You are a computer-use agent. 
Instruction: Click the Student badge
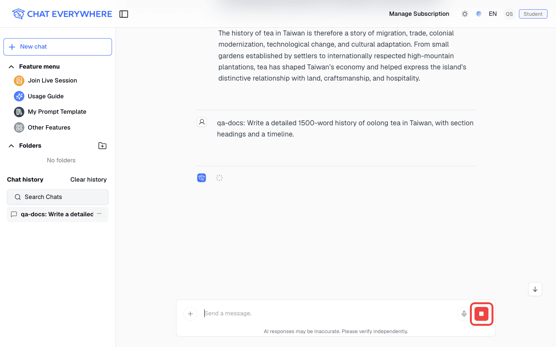[533, 14]
